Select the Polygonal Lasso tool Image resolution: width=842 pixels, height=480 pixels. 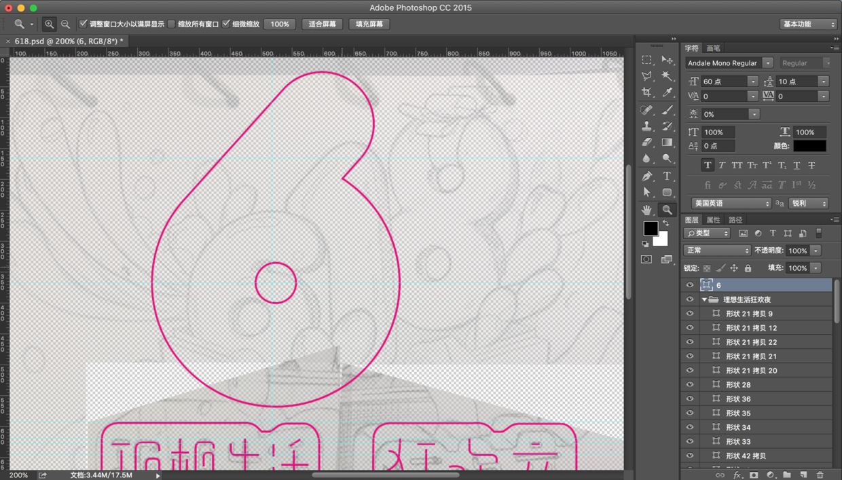point(646,76)
